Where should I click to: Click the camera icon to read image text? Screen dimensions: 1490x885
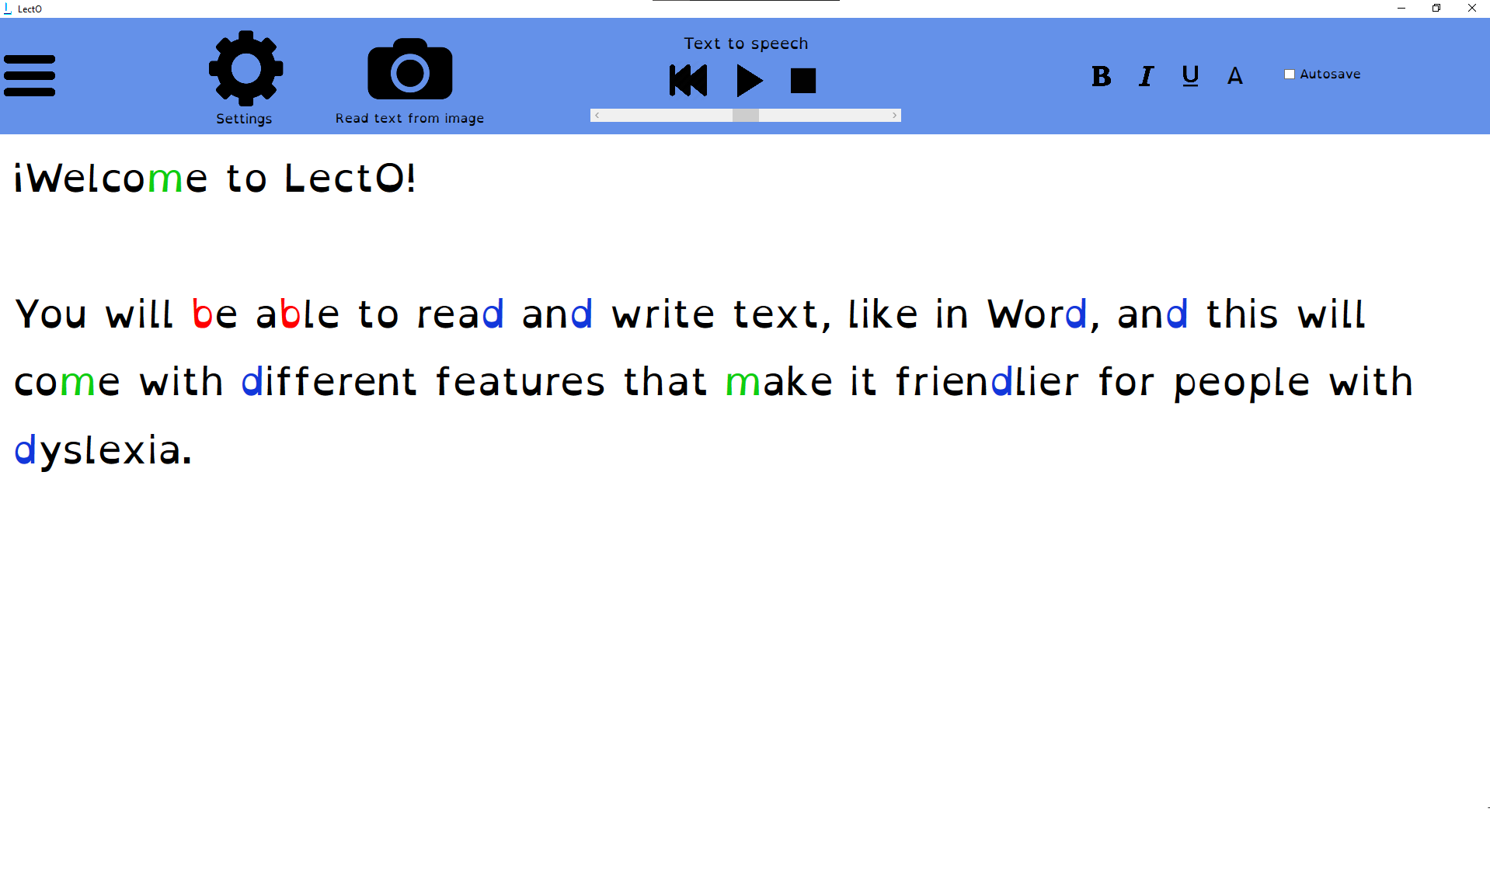[409, 70]
